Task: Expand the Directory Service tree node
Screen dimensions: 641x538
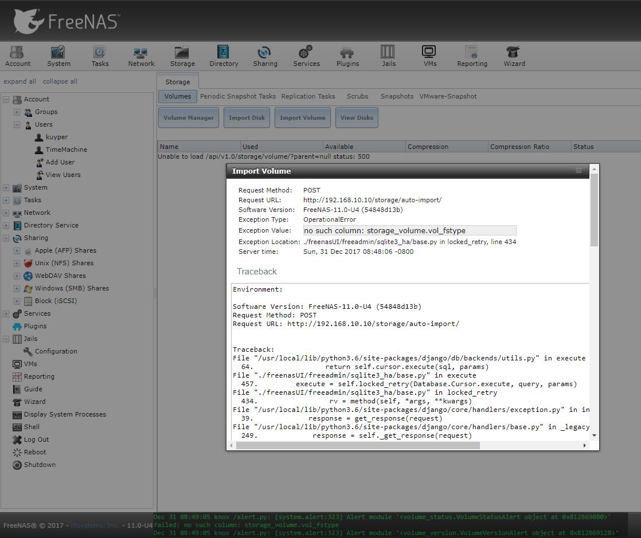Action: [x=6, y=226]
